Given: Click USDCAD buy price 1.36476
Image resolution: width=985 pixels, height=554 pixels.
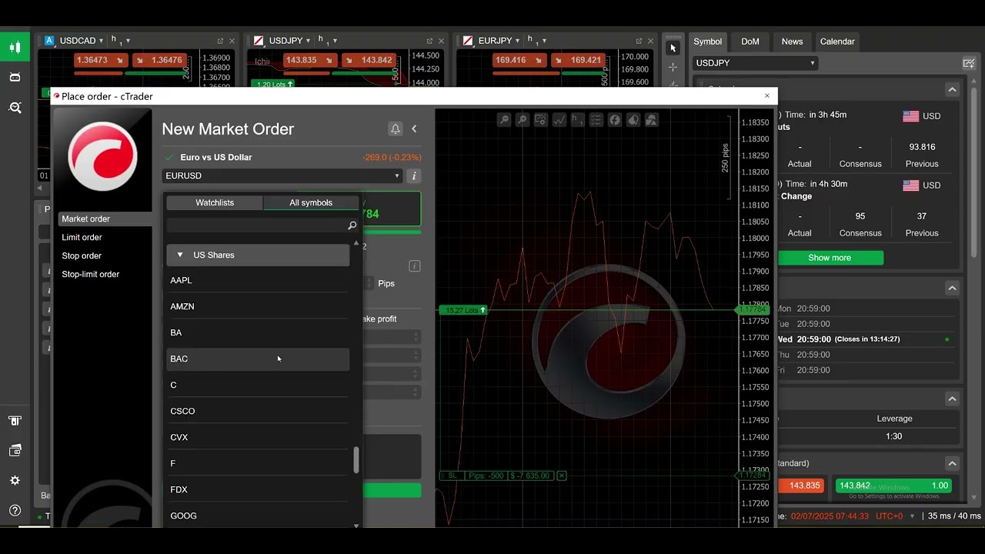Looking at the screenshot, I should click(x=160, y=60).
